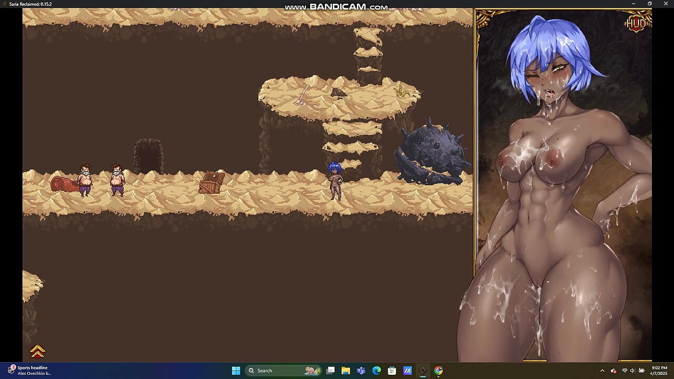This screenshot has width=674, height=379.
Task: Toggle the HUD button in the portrait panel
Action: tap(636, 23)
